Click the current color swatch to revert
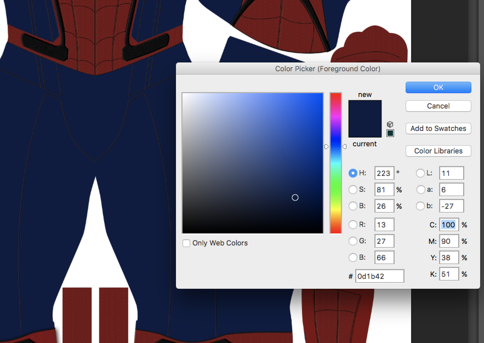Image resolution: width=484 pixels, height=343 pixels. [x=365, y=128]
